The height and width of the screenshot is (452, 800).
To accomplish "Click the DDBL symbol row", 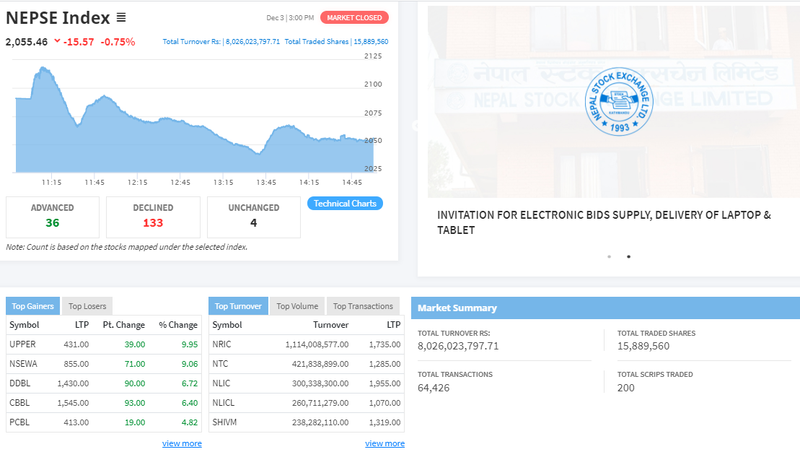I will click(104, 383).
